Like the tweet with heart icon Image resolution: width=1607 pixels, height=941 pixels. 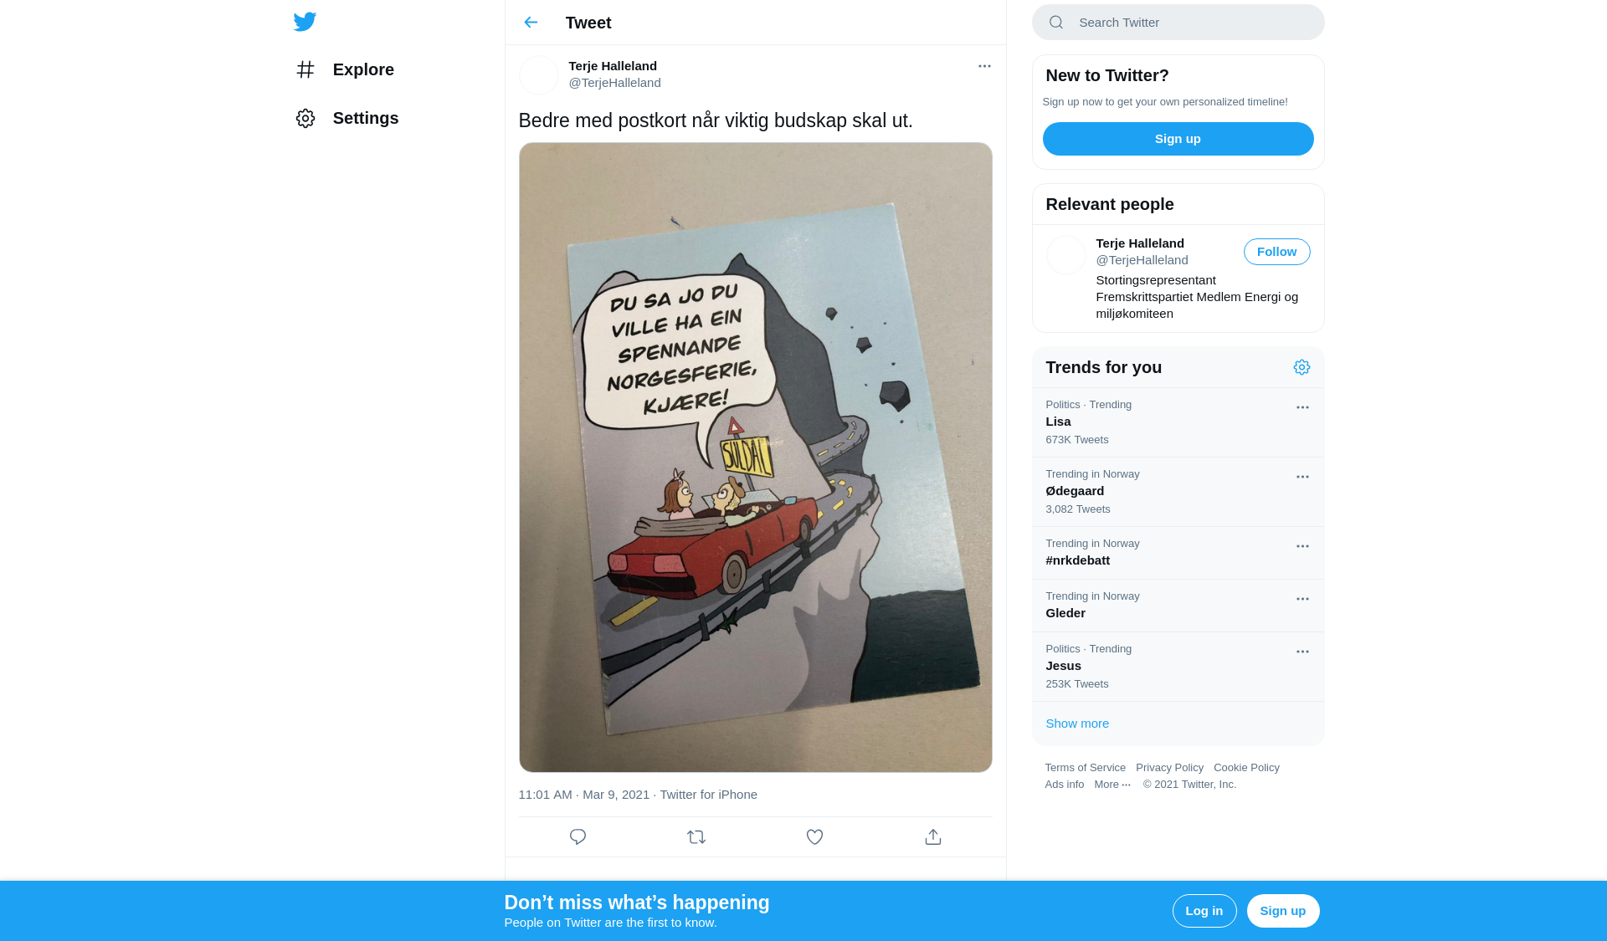click(x=814, y=836)
